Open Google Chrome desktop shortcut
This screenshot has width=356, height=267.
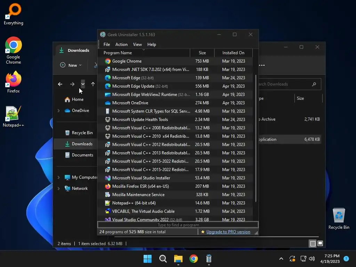(14, 50)
